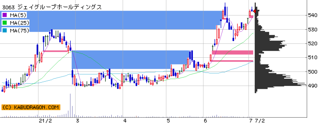The image size is (330, 124).
Task: Select the MA(75) legend label
Action: coord(19,30)
